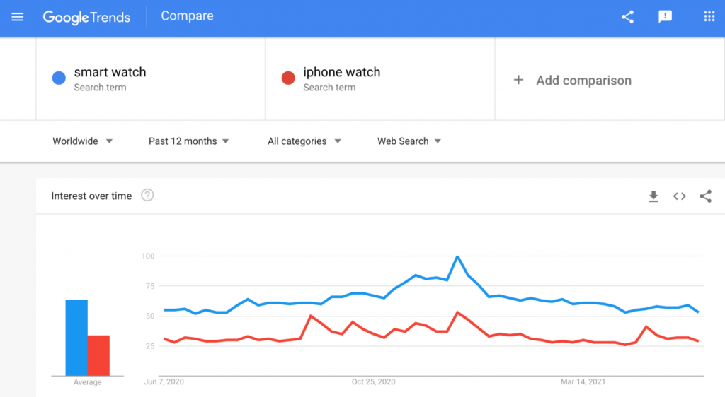This screenshot has width=725, height=397.
Task: Click the blue smart watch color dot
Action: click(x=59, y=78)
